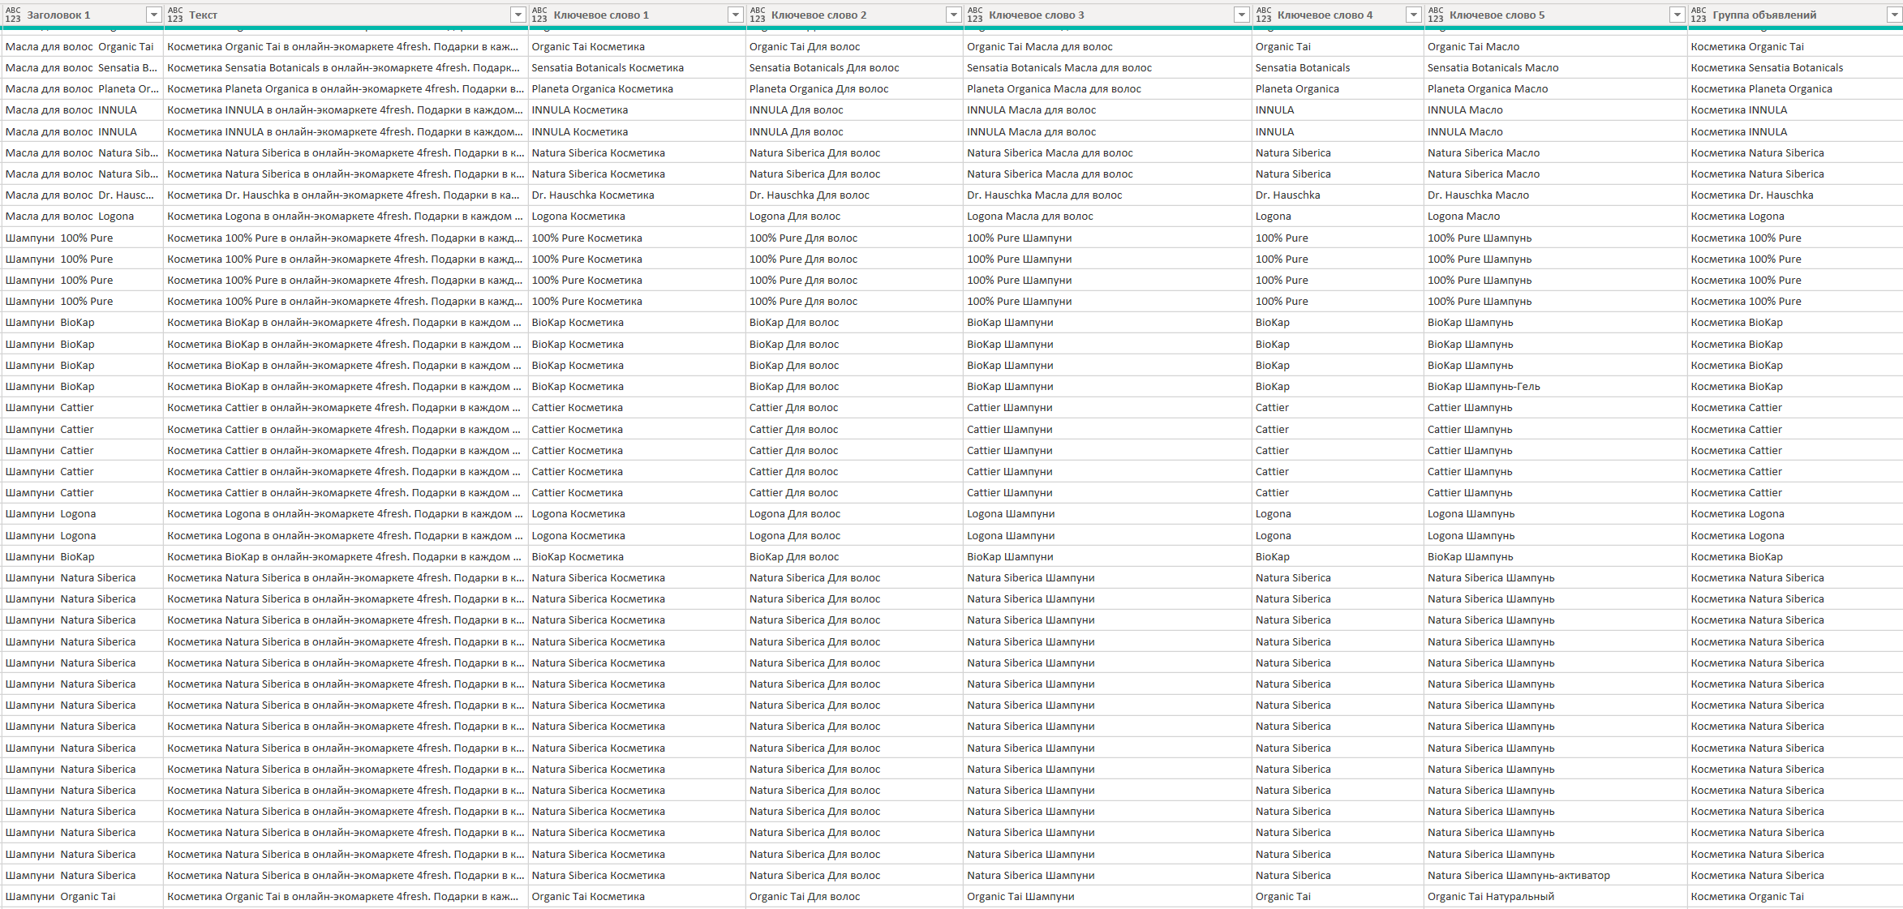Open type icon for Ключевое слово 2
Image resolution: width=1903 pixels, height=909 pixels.
pos(758,15)
